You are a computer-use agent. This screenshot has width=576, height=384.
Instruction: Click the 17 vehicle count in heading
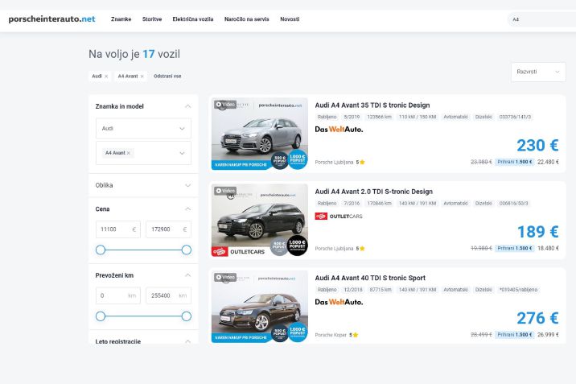coord(148,54)
